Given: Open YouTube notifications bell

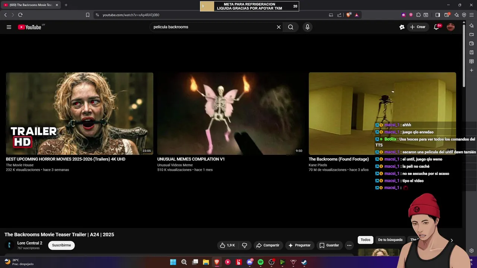Looking at the screenshot, I should click(437, 27).
